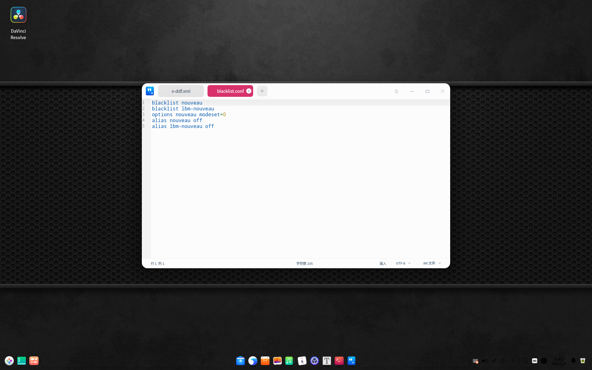This screenshot has height=370, width=592.
Task: Launch the music player from dock
Action: pyautogui.click(x=290, y=360)
